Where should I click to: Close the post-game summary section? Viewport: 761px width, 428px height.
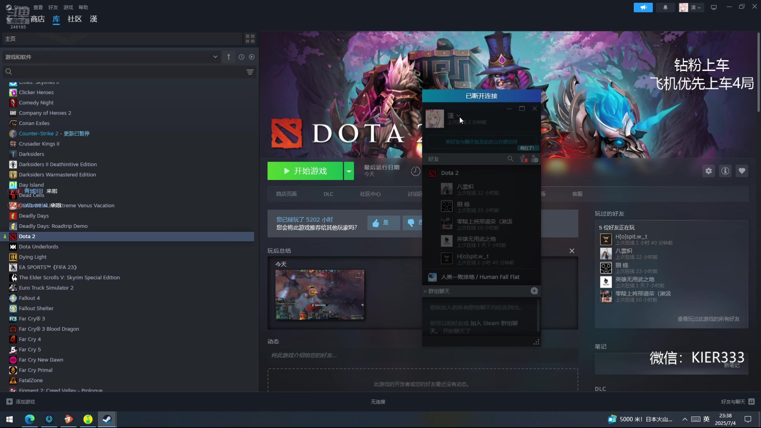[572, 251]
